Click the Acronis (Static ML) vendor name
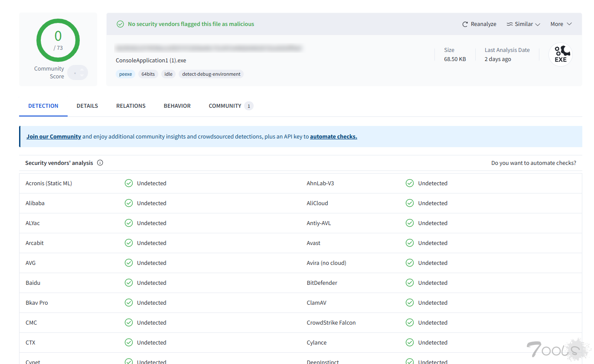 [x=49, y=184]
